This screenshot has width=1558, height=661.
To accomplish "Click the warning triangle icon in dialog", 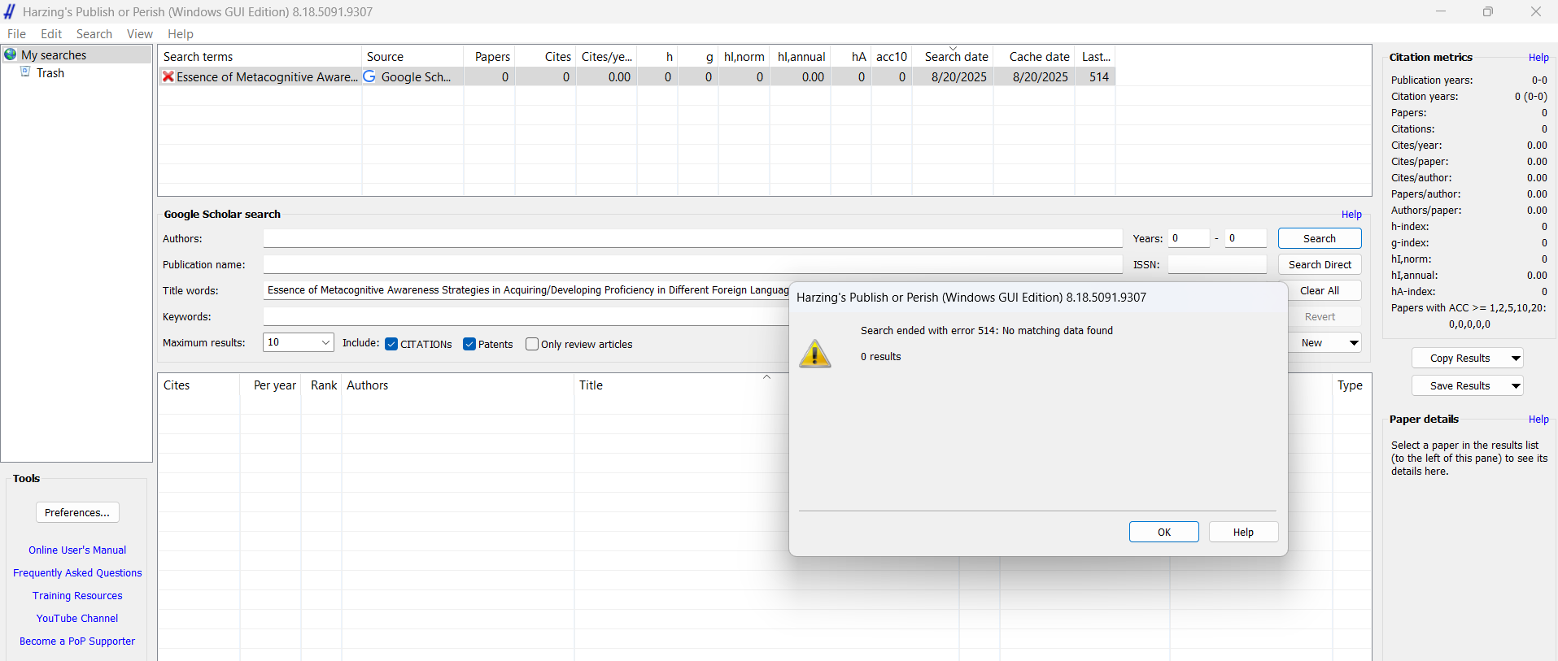I will coord(814,354).
